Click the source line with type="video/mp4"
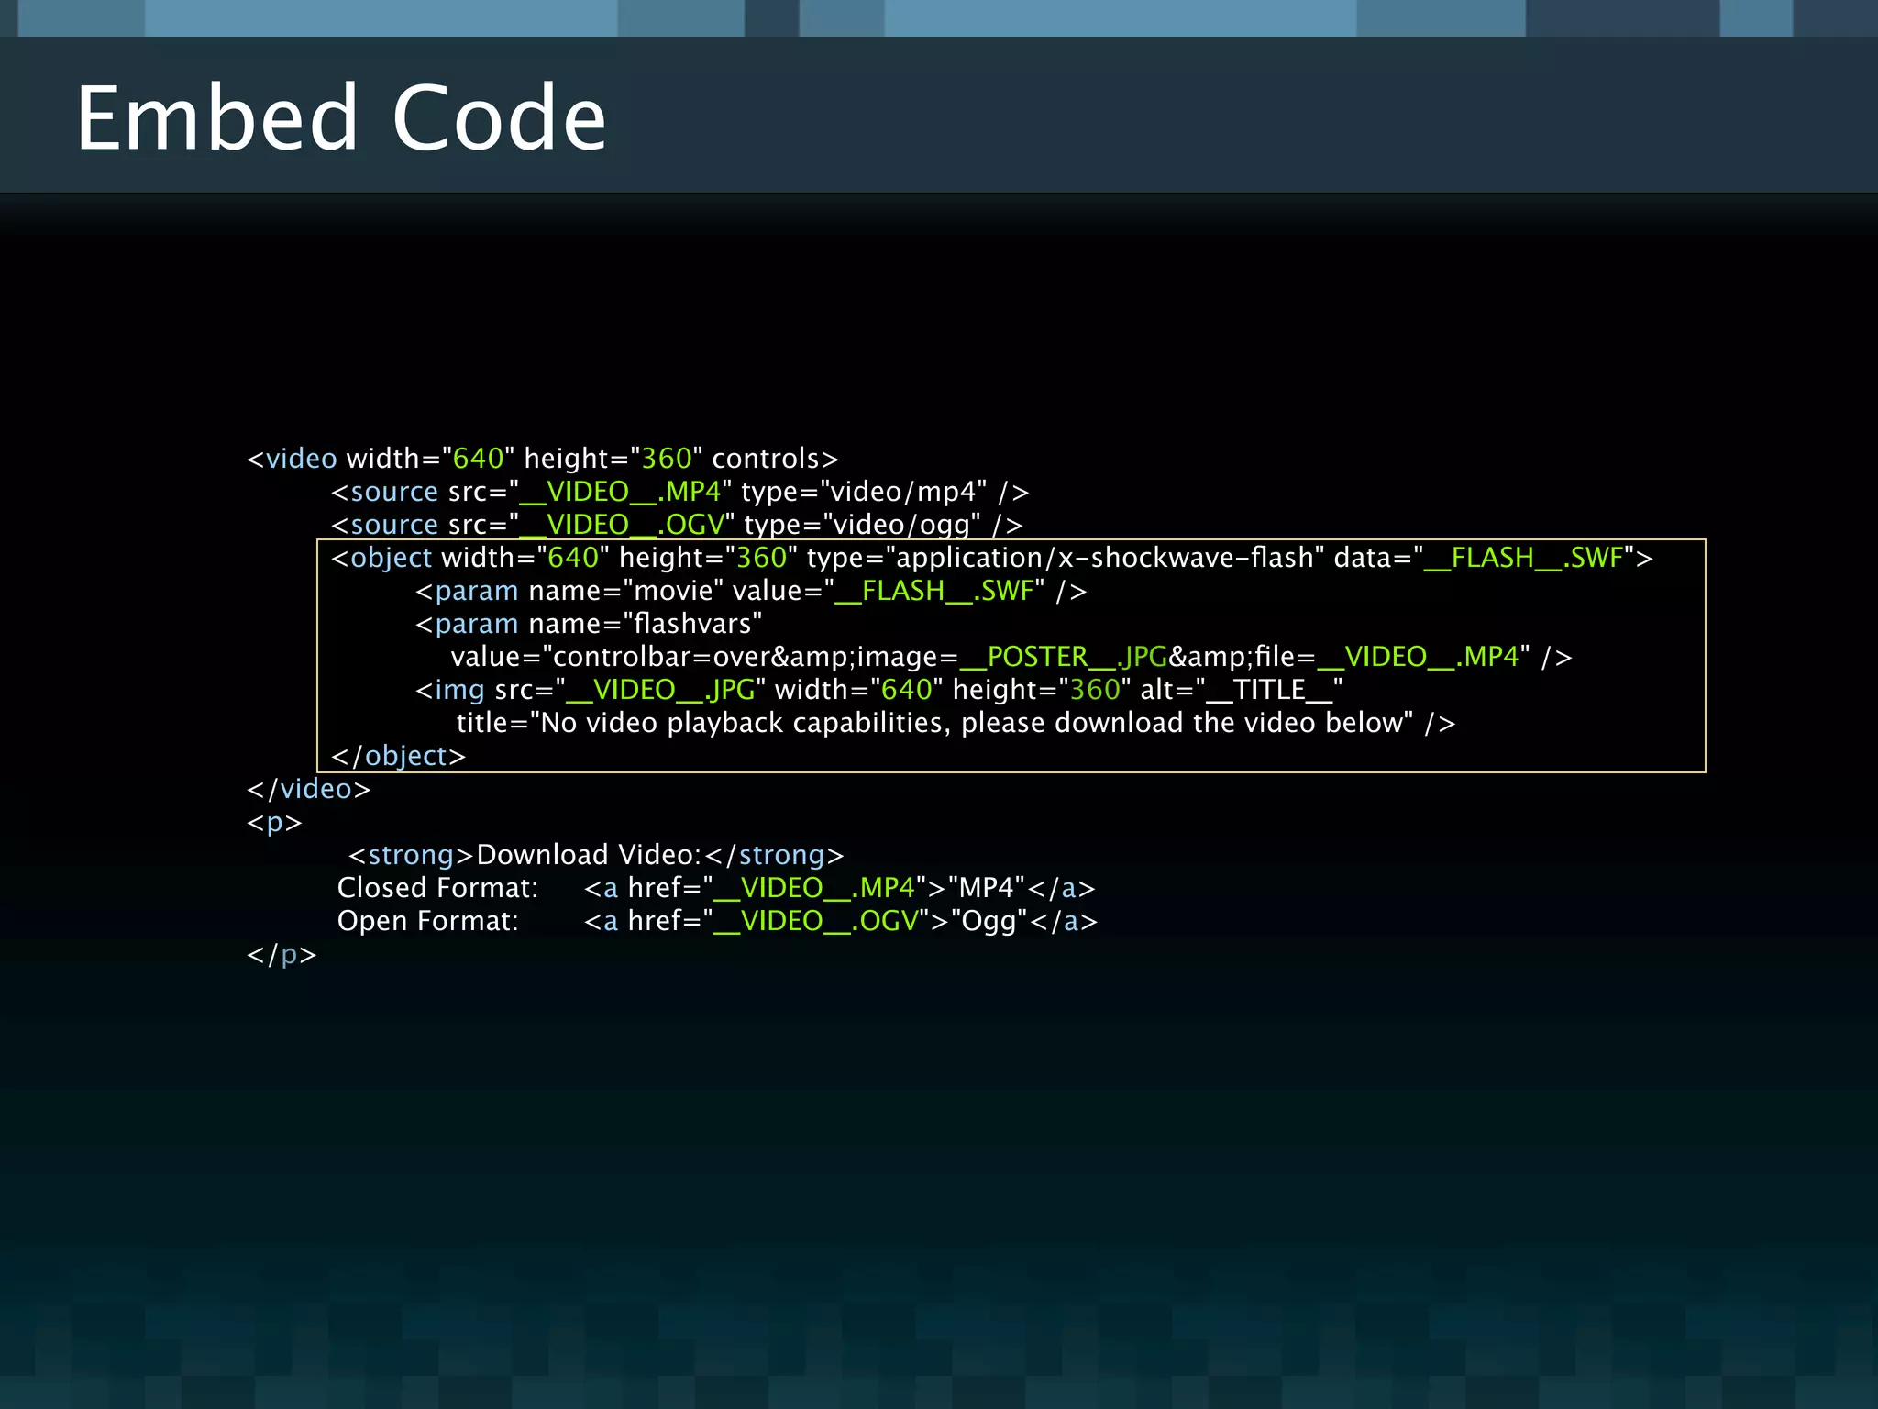1878x1409 pixels. pyautogui.click(x=679, y=492)
